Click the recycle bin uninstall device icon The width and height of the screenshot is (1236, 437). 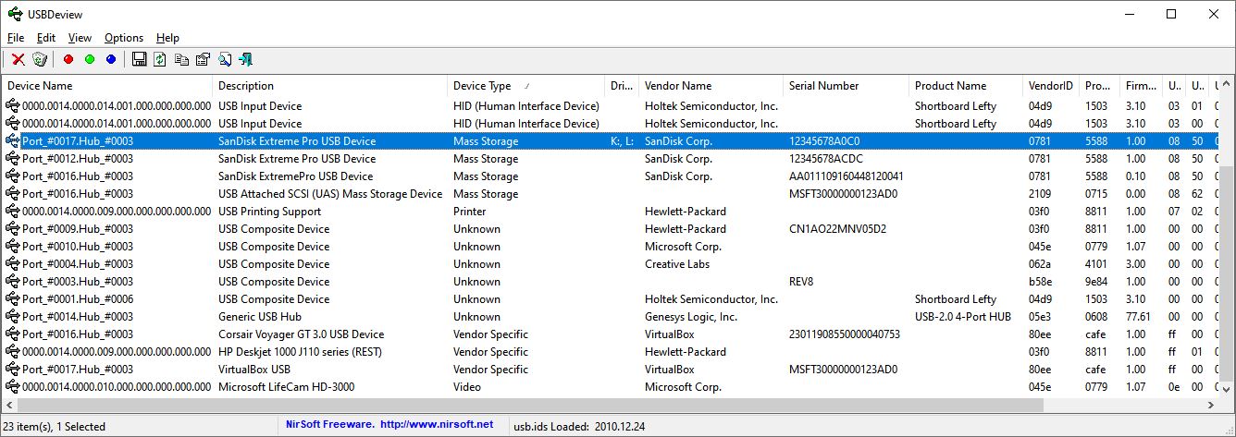pos(39,59)
